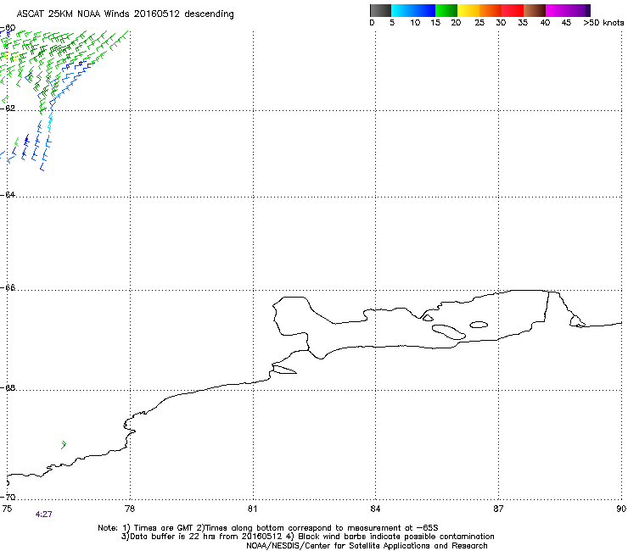Click the '5' label under the color bar
This screenshot has width=628, height=551.
coord(392,23)
